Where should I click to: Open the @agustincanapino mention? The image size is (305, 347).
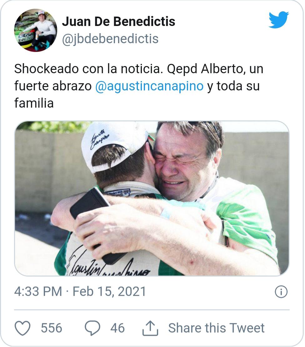coord(149,86)
